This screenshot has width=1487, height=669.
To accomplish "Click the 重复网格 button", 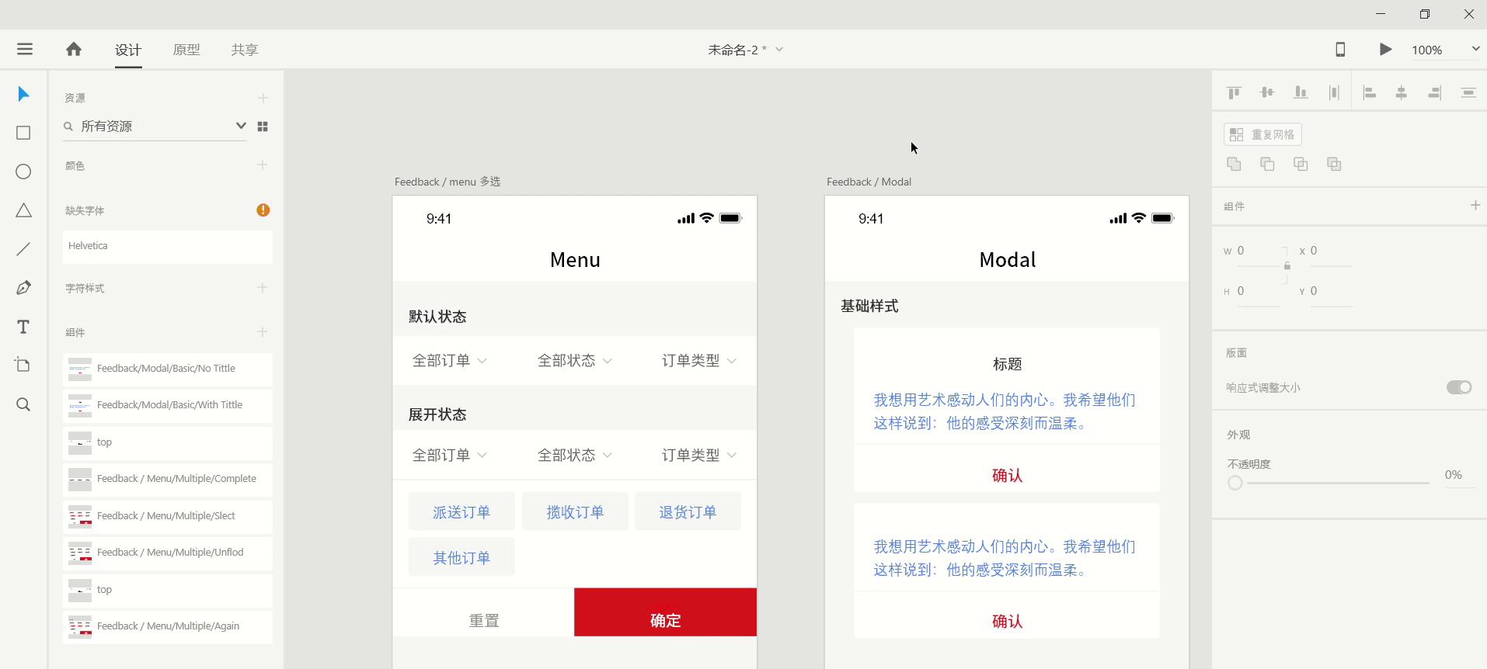I will pyautogui.click(x=1262, y=134).
